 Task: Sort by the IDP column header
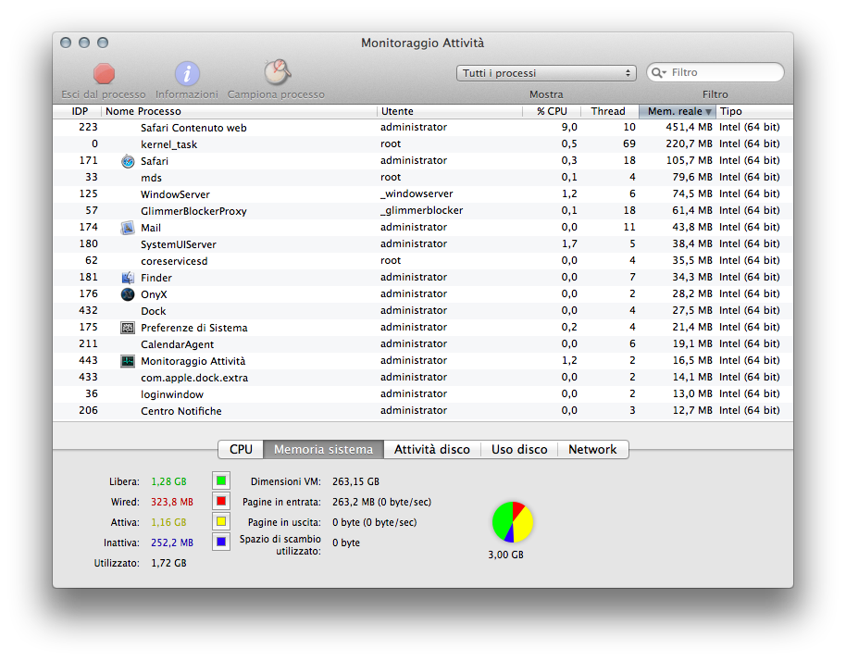pyautogui.click(x=80, y=111)
